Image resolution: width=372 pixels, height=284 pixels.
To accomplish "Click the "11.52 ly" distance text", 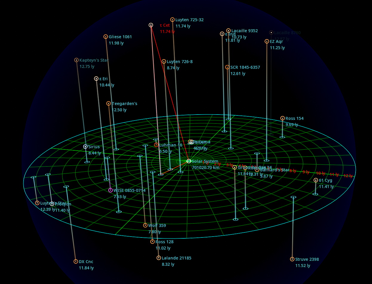I will click(x=303, y=266).
